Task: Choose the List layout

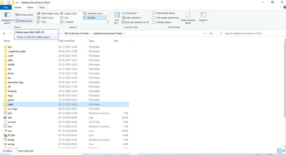Action: point(64,18)
